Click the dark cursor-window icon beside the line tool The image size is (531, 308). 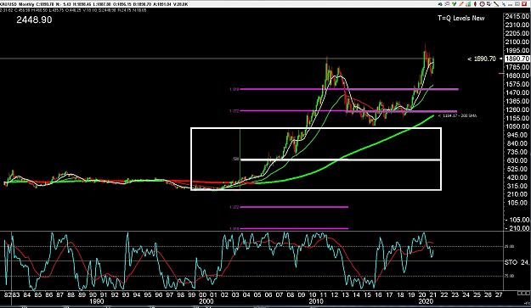489,4
